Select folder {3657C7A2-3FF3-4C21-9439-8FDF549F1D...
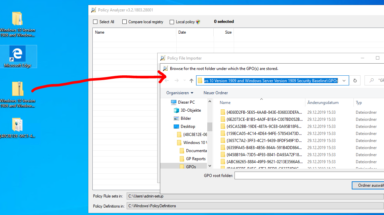The height and width of the screenshot is (215, 384). [261, 141]
